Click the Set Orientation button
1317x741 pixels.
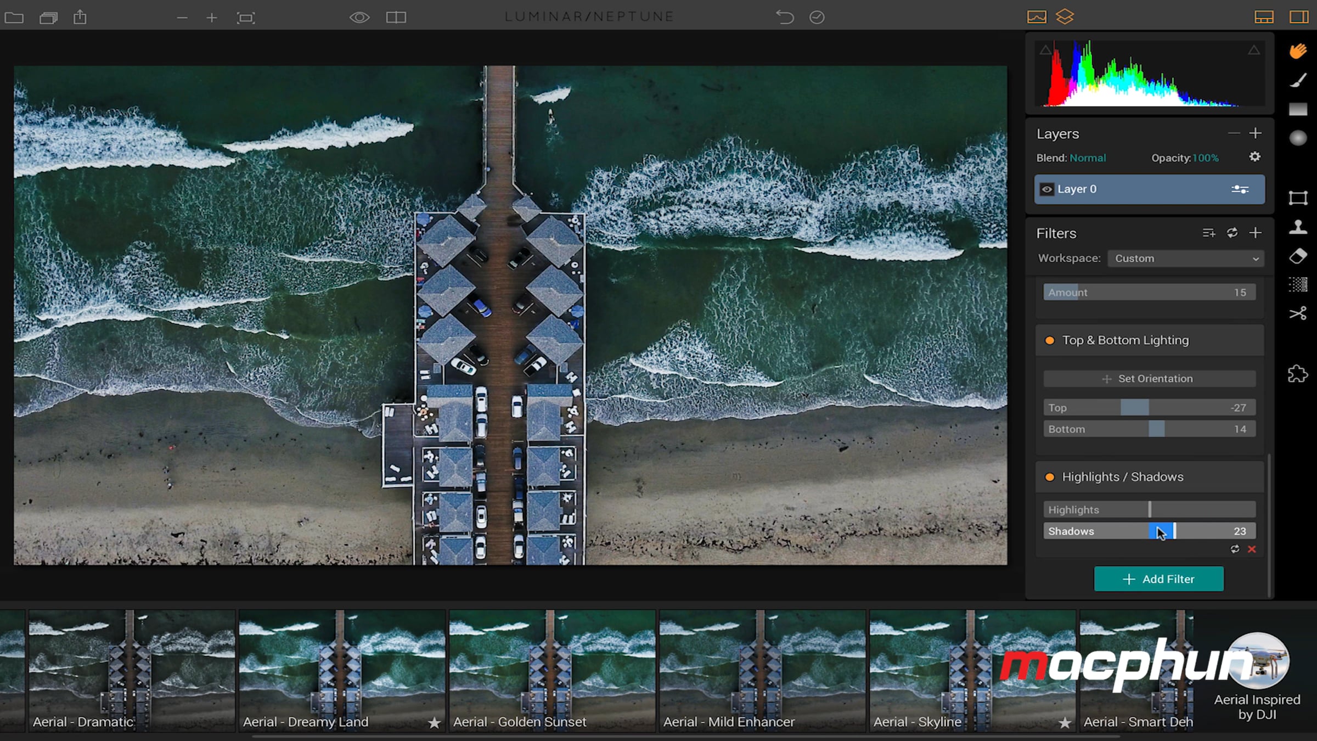pyautogui.click(x=1149, y=379)
